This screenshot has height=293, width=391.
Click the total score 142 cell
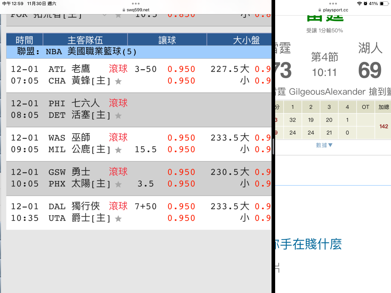coord(383,126)
